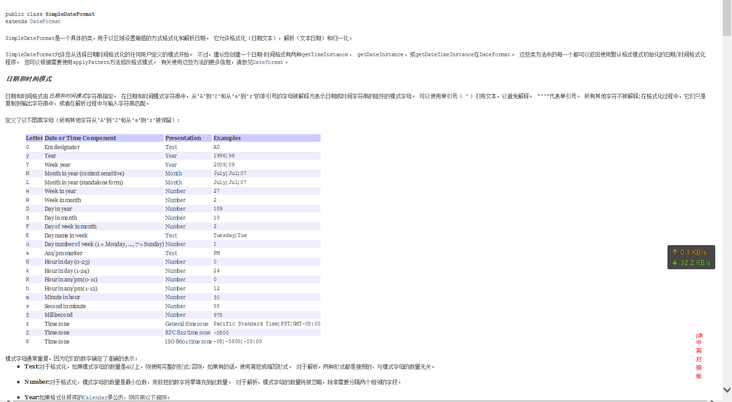
Task: Click the 'RFC 822 time zone' cell
Action: click(188, 332)
